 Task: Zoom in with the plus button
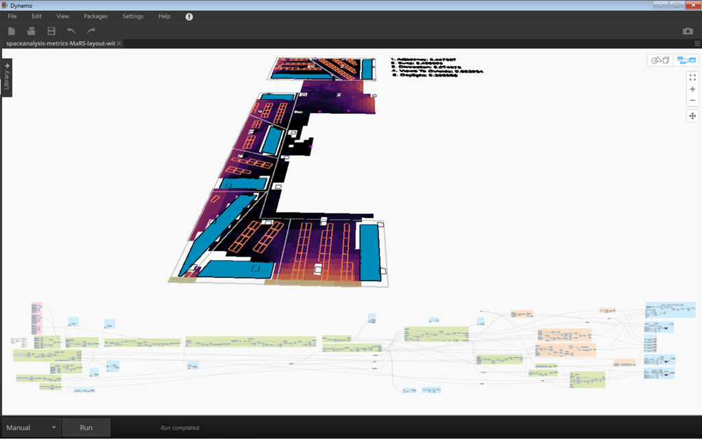(692, 89)
